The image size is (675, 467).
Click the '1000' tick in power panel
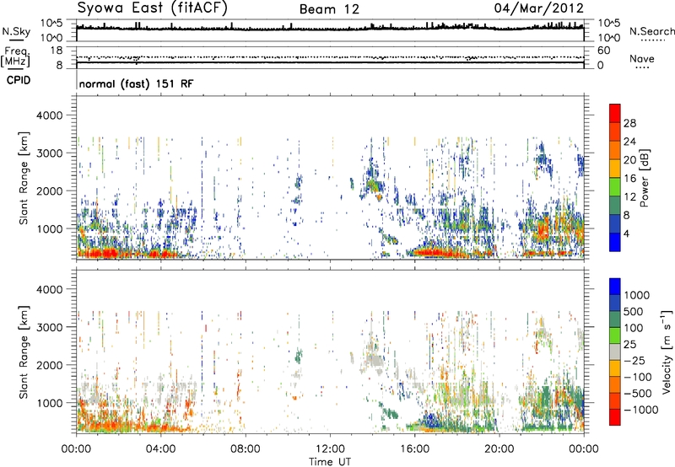[x=49, y=228]
